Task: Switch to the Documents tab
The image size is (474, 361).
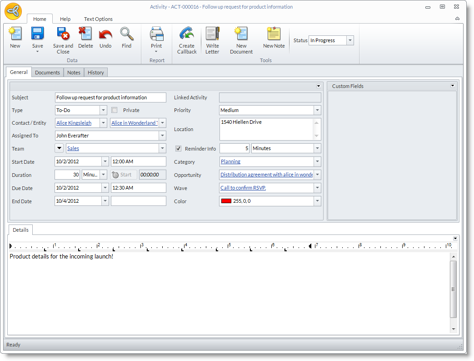Action: point(47,73)
